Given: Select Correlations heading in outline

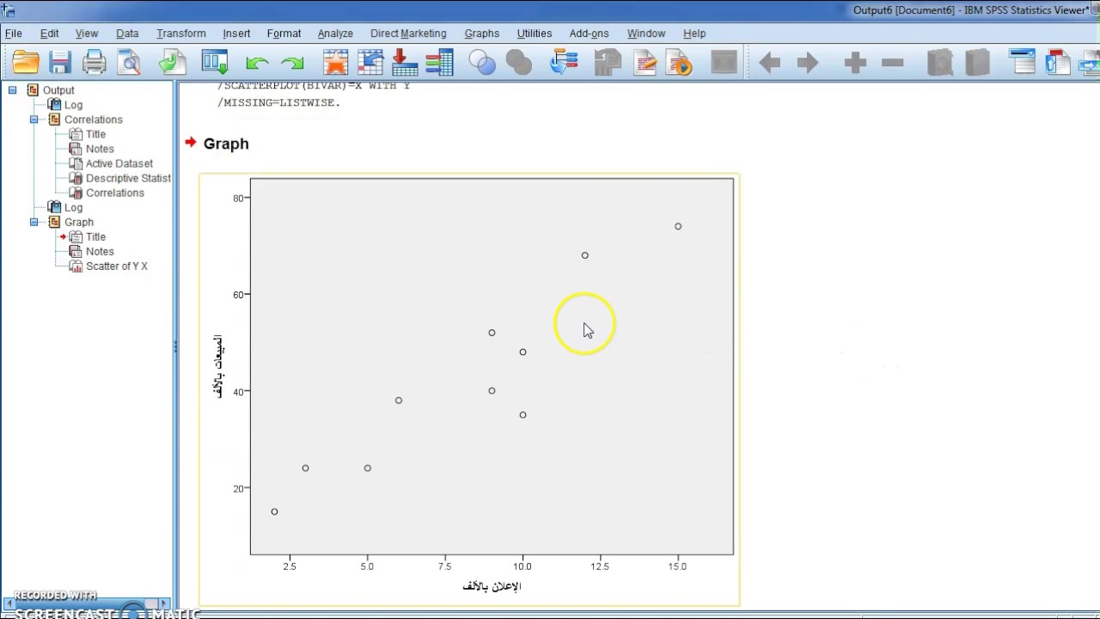Looking at the screenshot, I should pyautogui.click(x=94, y=120).
